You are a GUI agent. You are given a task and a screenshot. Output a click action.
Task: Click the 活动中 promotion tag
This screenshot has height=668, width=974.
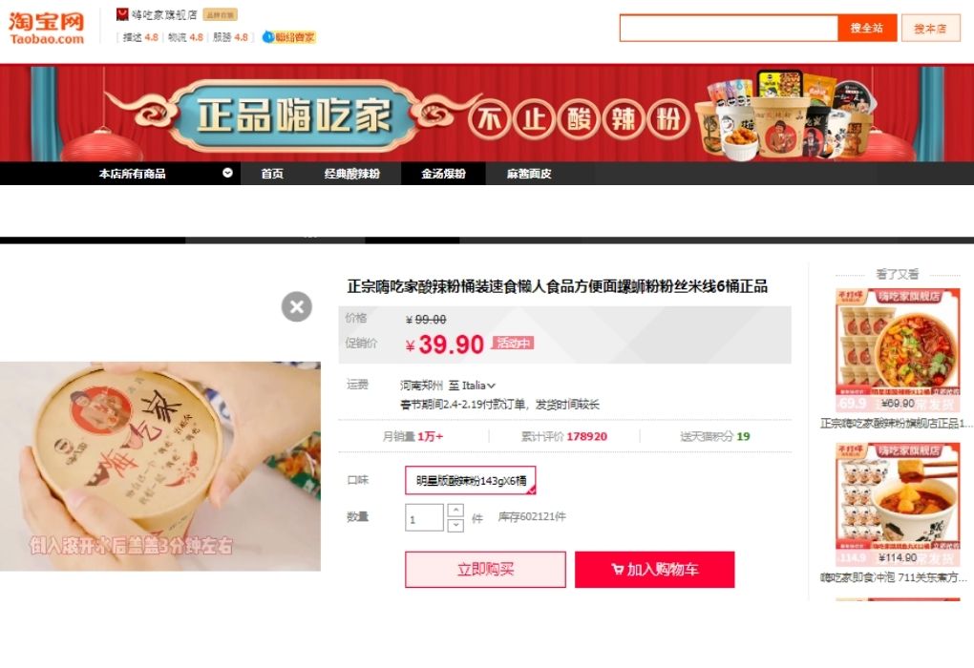coord(513,343)
